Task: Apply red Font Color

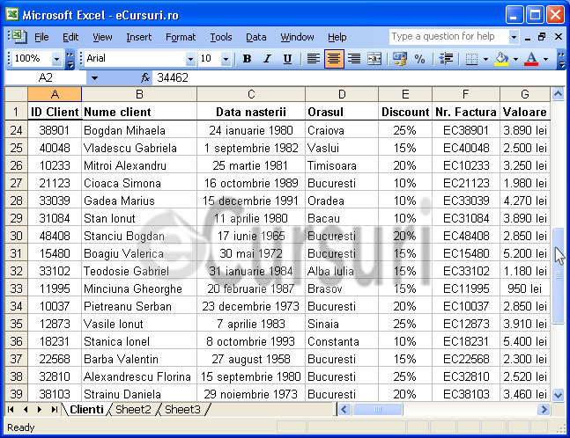Action: (531, 58)
